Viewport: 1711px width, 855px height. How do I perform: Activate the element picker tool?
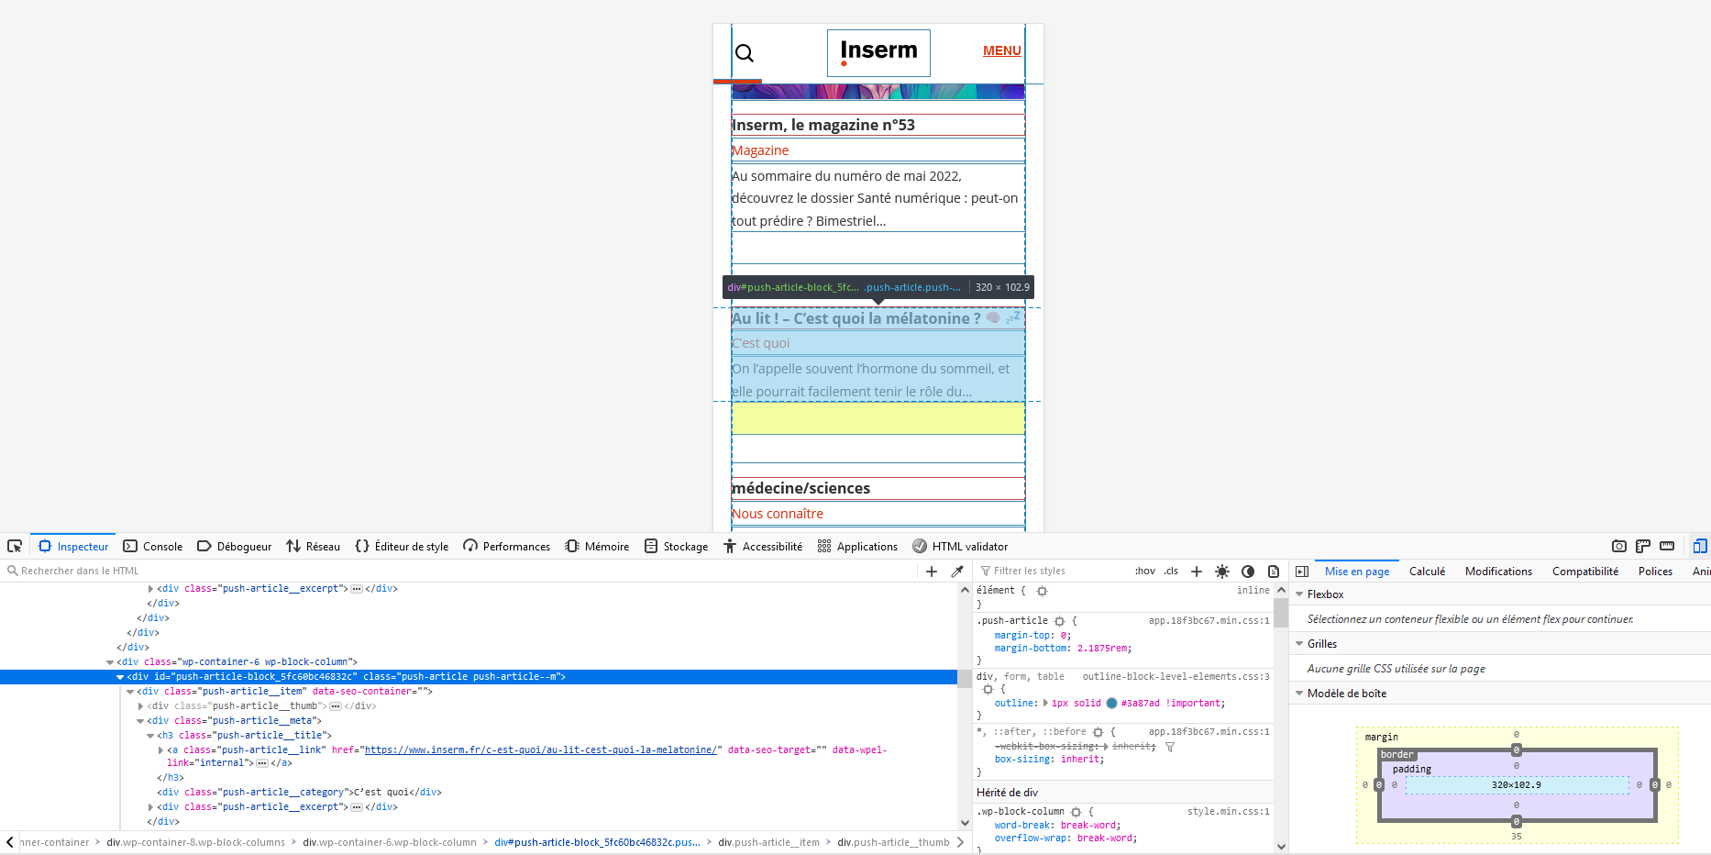[15, 546]
